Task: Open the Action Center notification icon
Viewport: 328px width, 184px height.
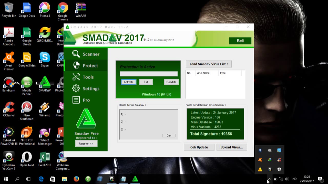Action: tap(320, 179)
